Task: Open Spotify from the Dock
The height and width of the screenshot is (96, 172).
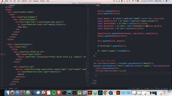Action: (54, 93)
